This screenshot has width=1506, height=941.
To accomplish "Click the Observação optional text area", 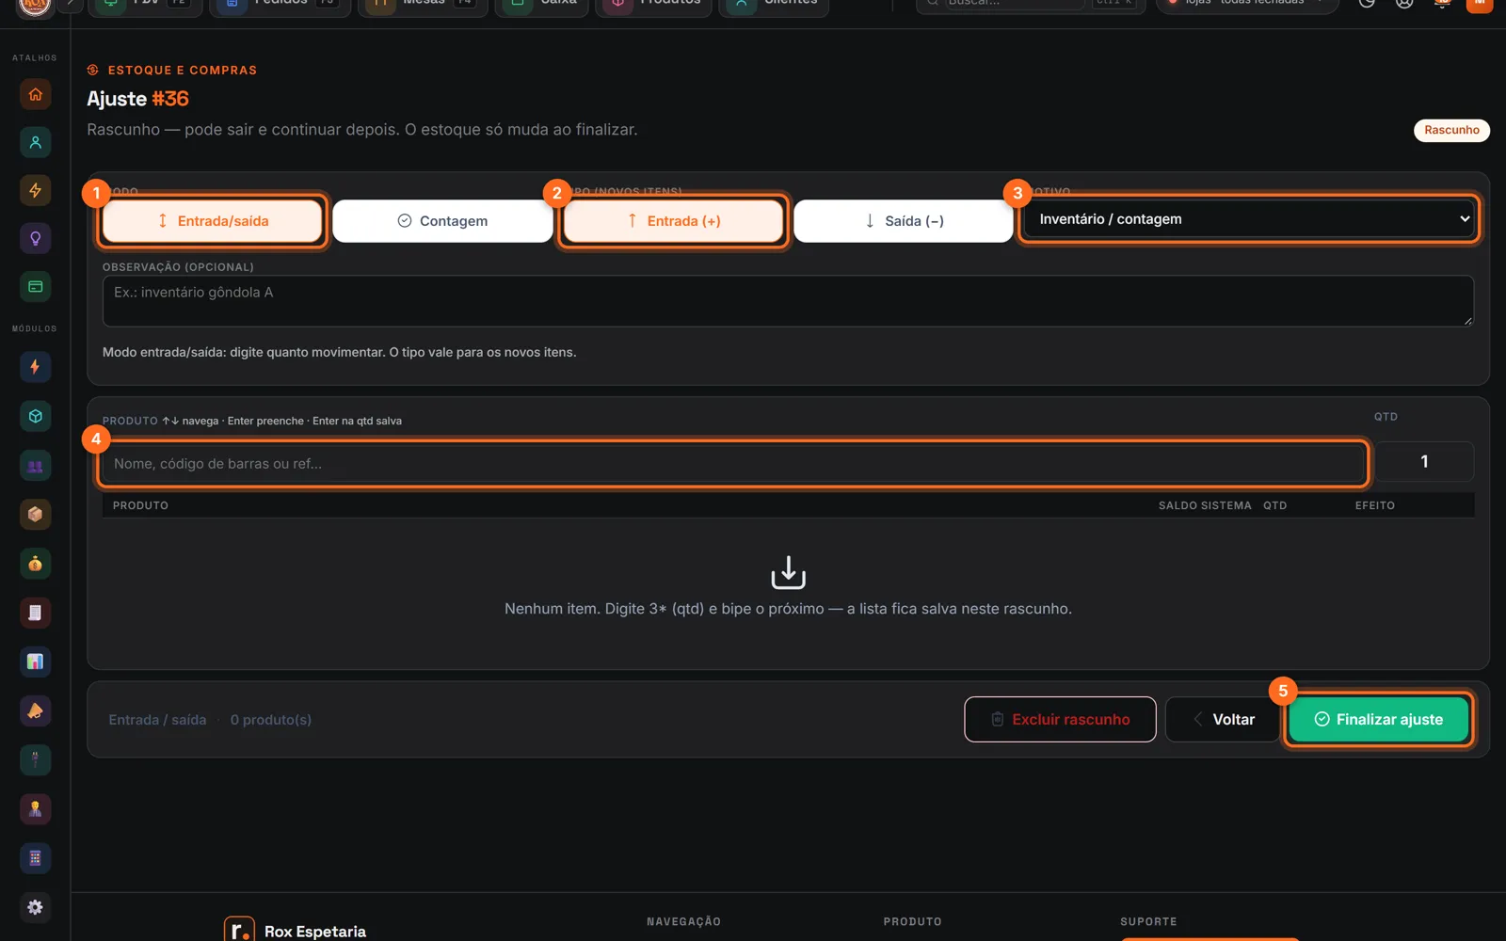I will [x=788, y=301].
